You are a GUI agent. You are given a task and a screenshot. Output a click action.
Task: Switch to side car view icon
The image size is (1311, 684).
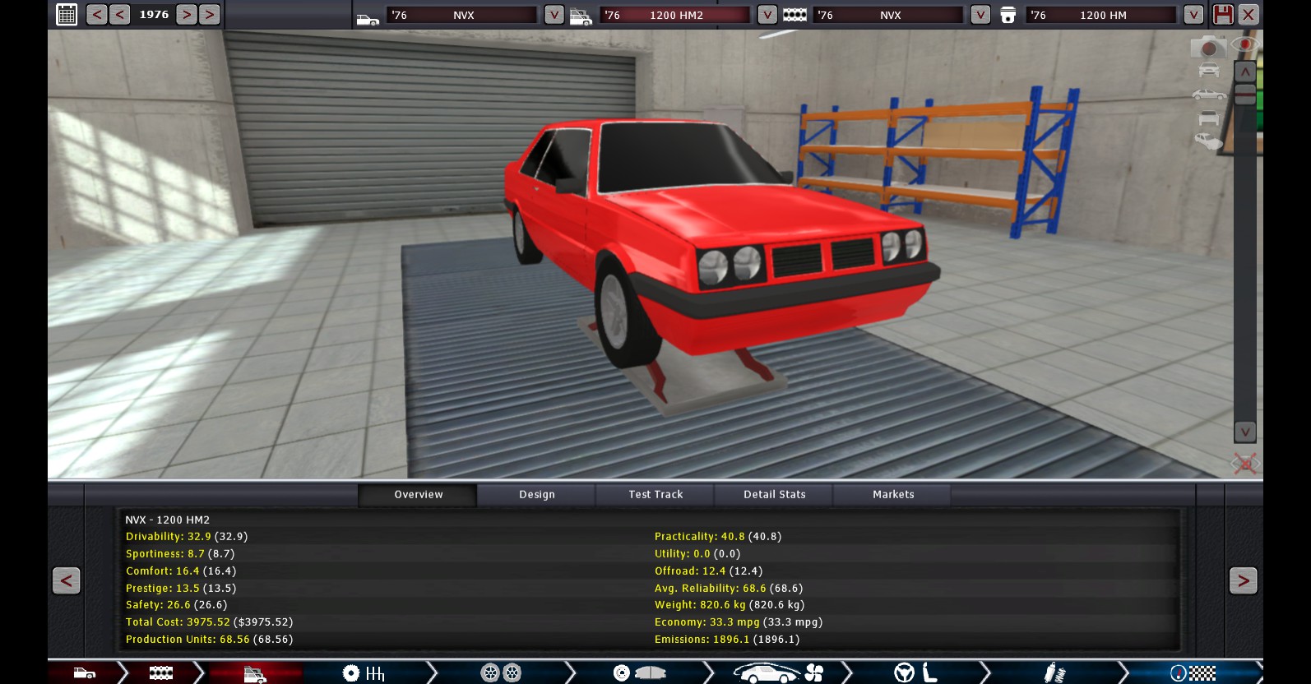point(1209,95)
